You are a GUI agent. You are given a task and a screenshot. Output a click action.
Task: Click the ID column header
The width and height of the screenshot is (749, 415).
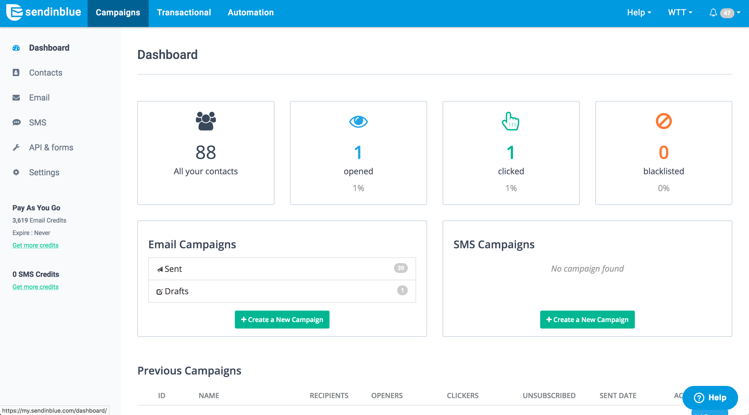[x=162, y=396]
